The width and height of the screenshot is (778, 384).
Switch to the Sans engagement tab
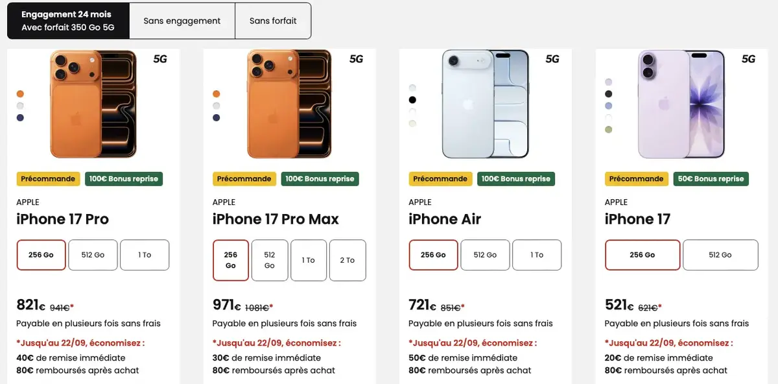(x=182, y=21)
